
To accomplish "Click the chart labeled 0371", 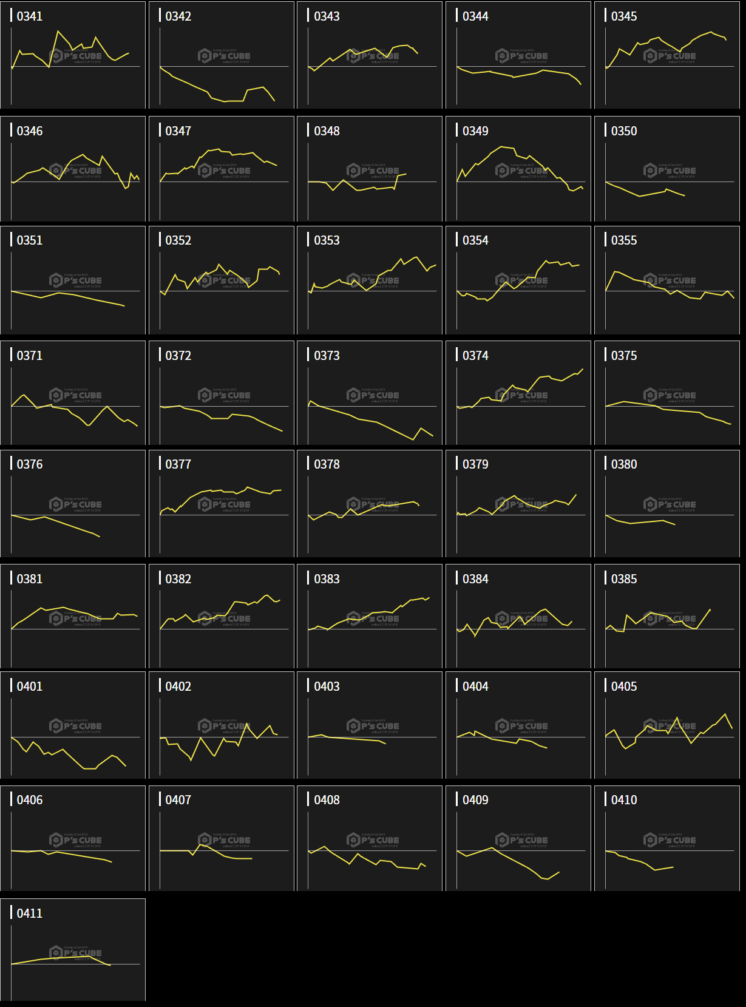I will 73,393.
